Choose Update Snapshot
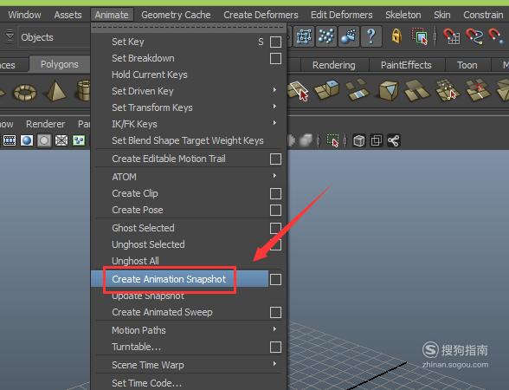Image resolution: width=509 pixels, height=390 pixels. coord(148,296)
